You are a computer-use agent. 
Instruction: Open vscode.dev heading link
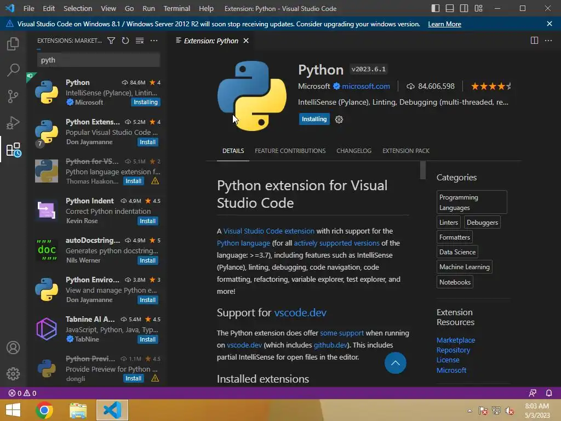pyautogui.click(x=300, y=312)
